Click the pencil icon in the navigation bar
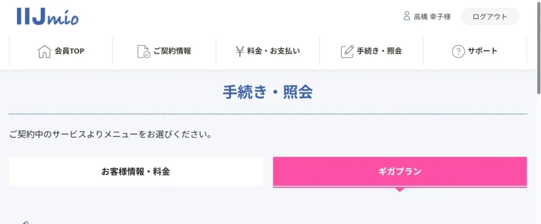 [x=347, y=51]
